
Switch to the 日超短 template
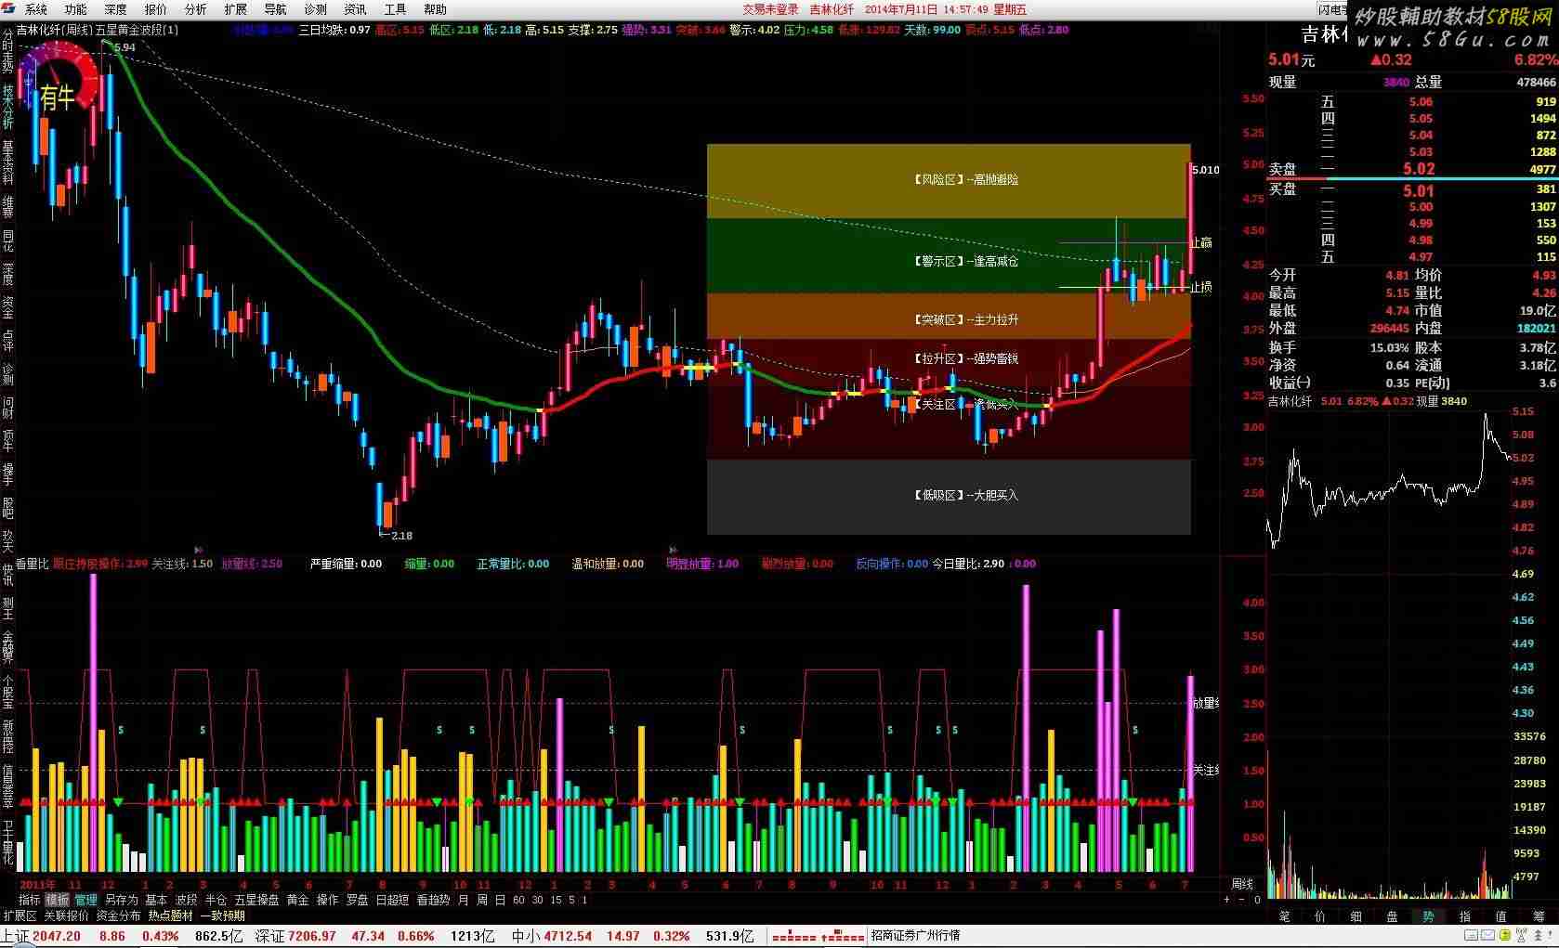(392, 900)
